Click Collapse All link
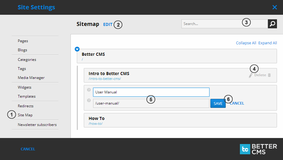Image resolution: width=283 pixels, height=160 pixels. pyautogui.click(x=246, y=43)
